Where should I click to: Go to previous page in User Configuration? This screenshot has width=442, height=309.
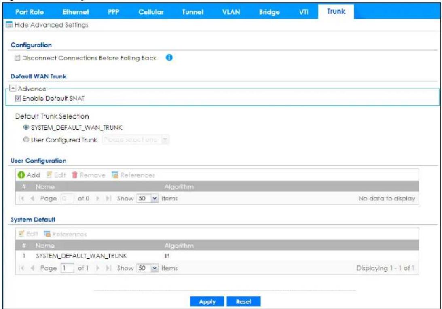[x=32, y=199]
